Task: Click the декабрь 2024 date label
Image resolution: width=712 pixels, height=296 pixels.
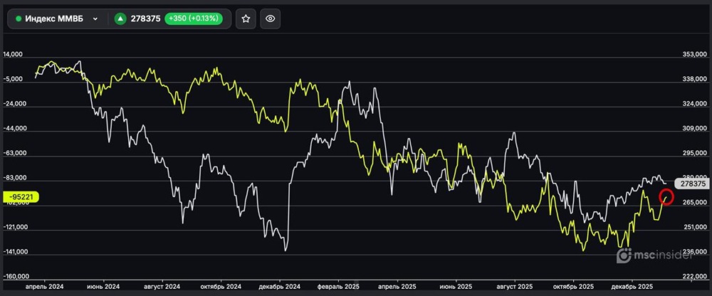Action: coord(280,287)
